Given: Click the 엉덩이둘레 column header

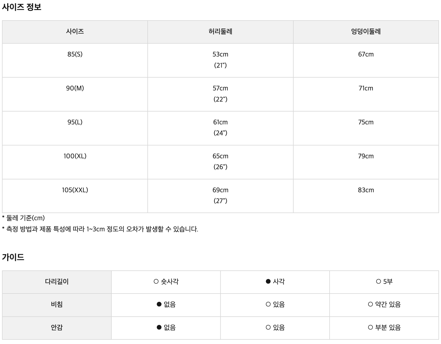Looking at the screenshot, I should (366, 31).
